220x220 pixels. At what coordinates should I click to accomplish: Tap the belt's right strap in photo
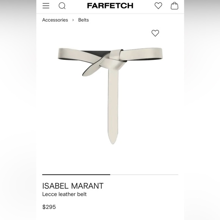[142, 54]
